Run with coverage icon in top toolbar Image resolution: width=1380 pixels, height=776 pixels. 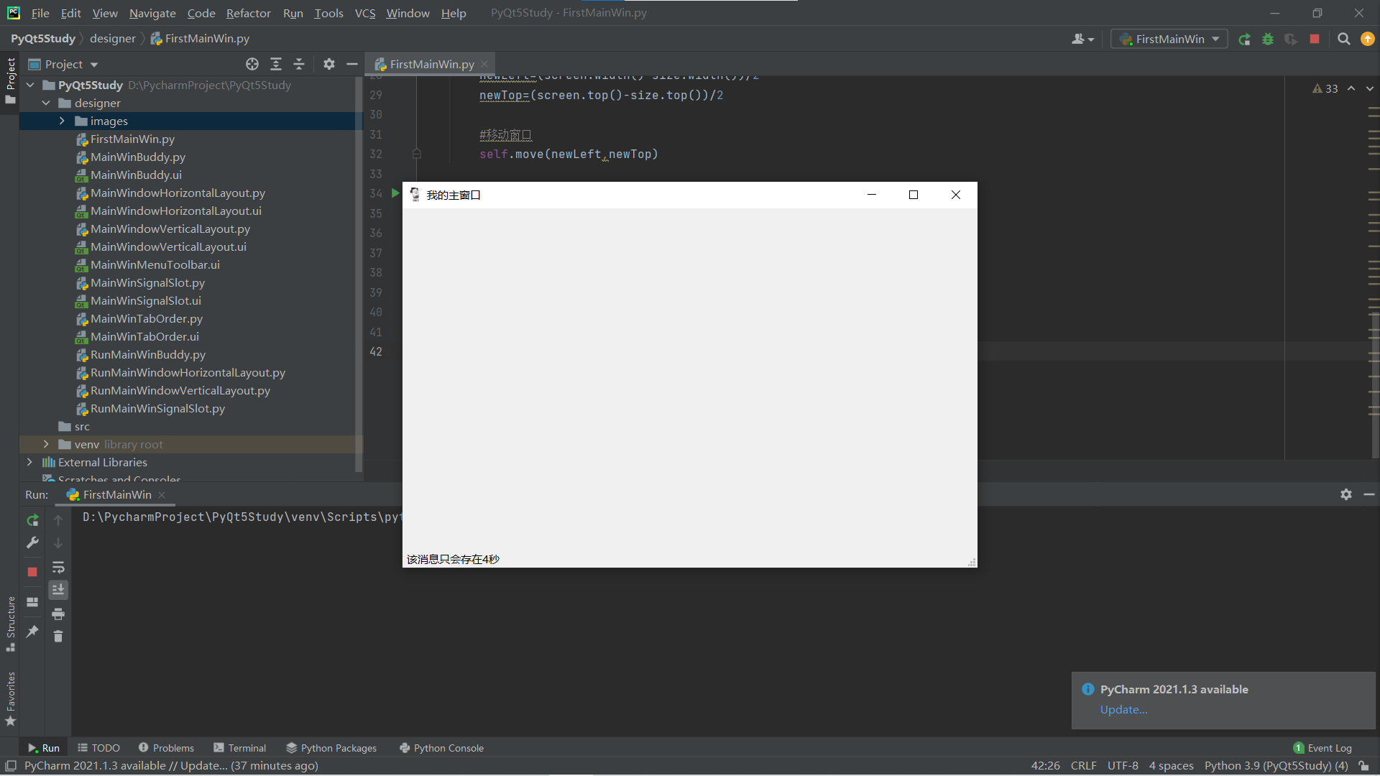[x=1291, y=40]
